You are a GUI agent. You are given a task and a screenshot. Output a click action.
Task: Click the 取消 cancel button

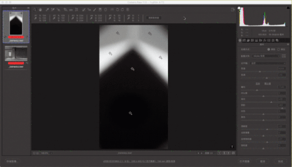(x=263, y=161)
